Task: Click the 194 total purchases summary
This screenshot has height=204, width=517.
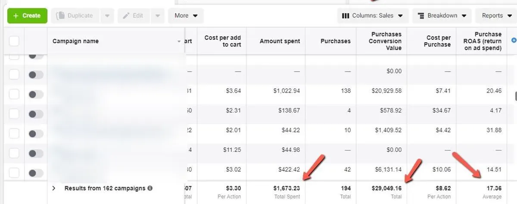Action: 345,188
